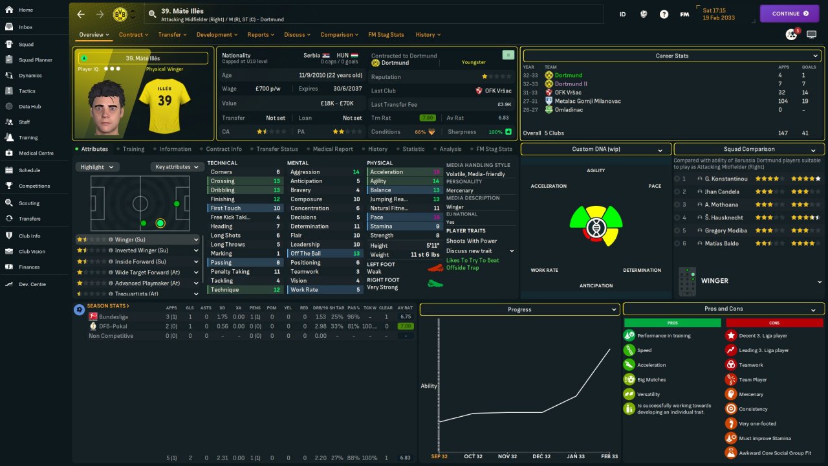The height and width of the screenshot is (466, 828).
Task: Open the Key attributes dropdown
Action: pyautogui.click(x=177, y=167)
